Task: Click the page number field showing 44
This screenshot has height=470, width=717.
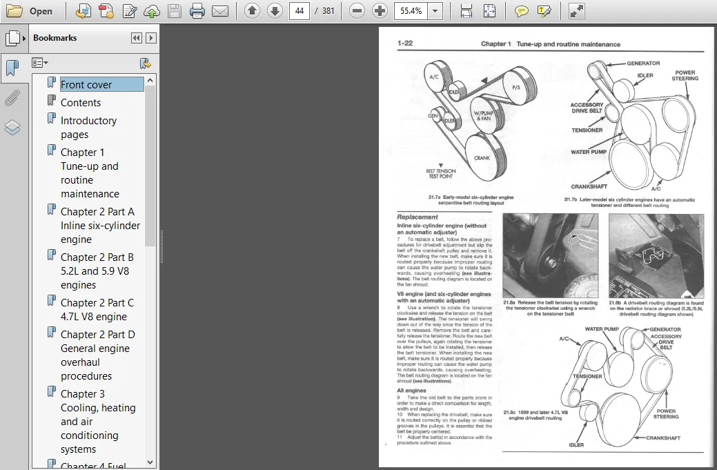Action: point(299,10)
